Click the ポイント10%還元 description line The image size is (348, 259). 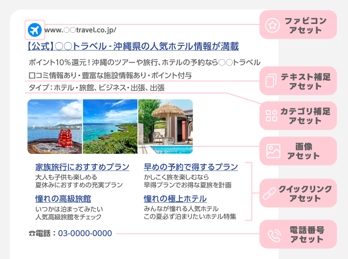tap(145, 63)
